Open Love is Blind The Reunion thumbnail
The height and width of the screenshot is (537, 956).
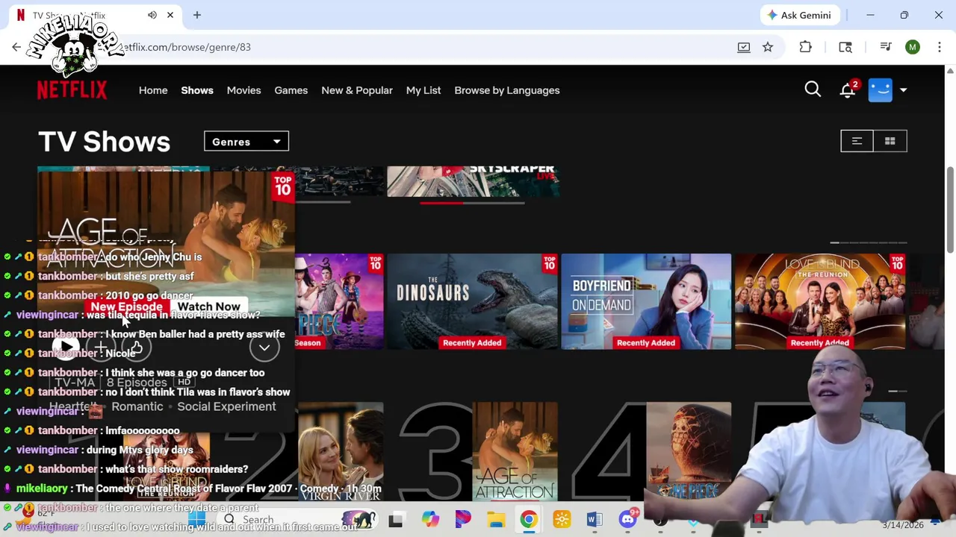pos(820,301)
